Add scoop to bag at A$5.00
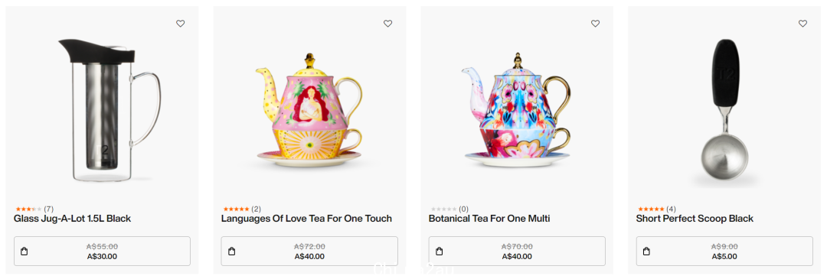Screen dimensions: 827x279 click(x=724, y=251)
